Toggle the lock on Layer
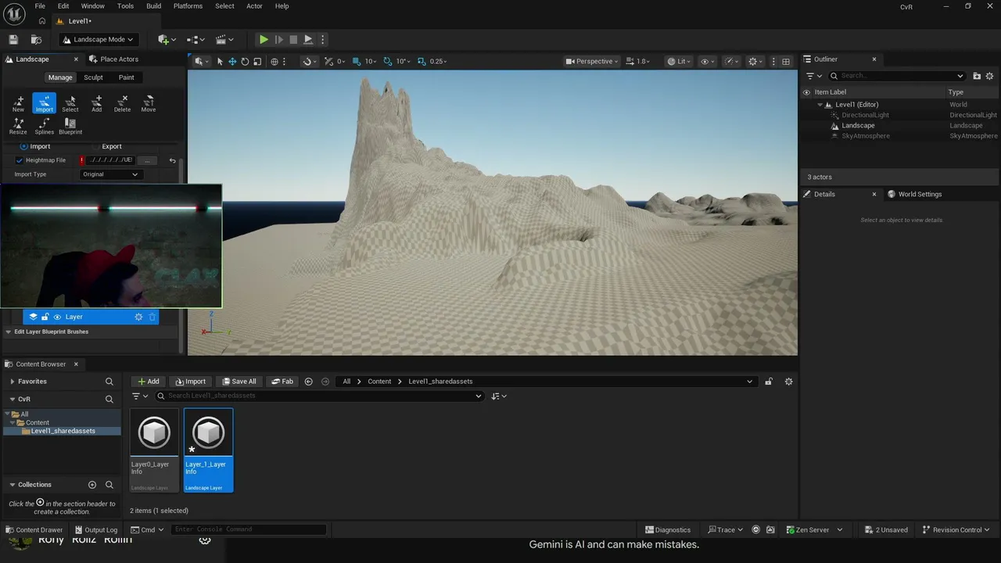The image size is (1001, 563). coord(45,317)
